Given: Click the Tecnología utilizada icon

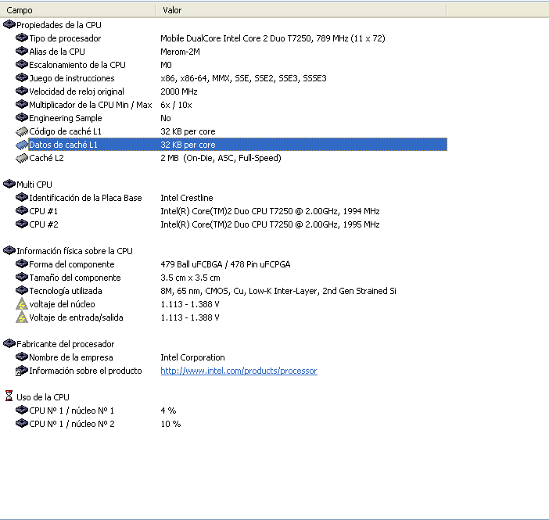Looking at the screenshot, I should point(22,291).
